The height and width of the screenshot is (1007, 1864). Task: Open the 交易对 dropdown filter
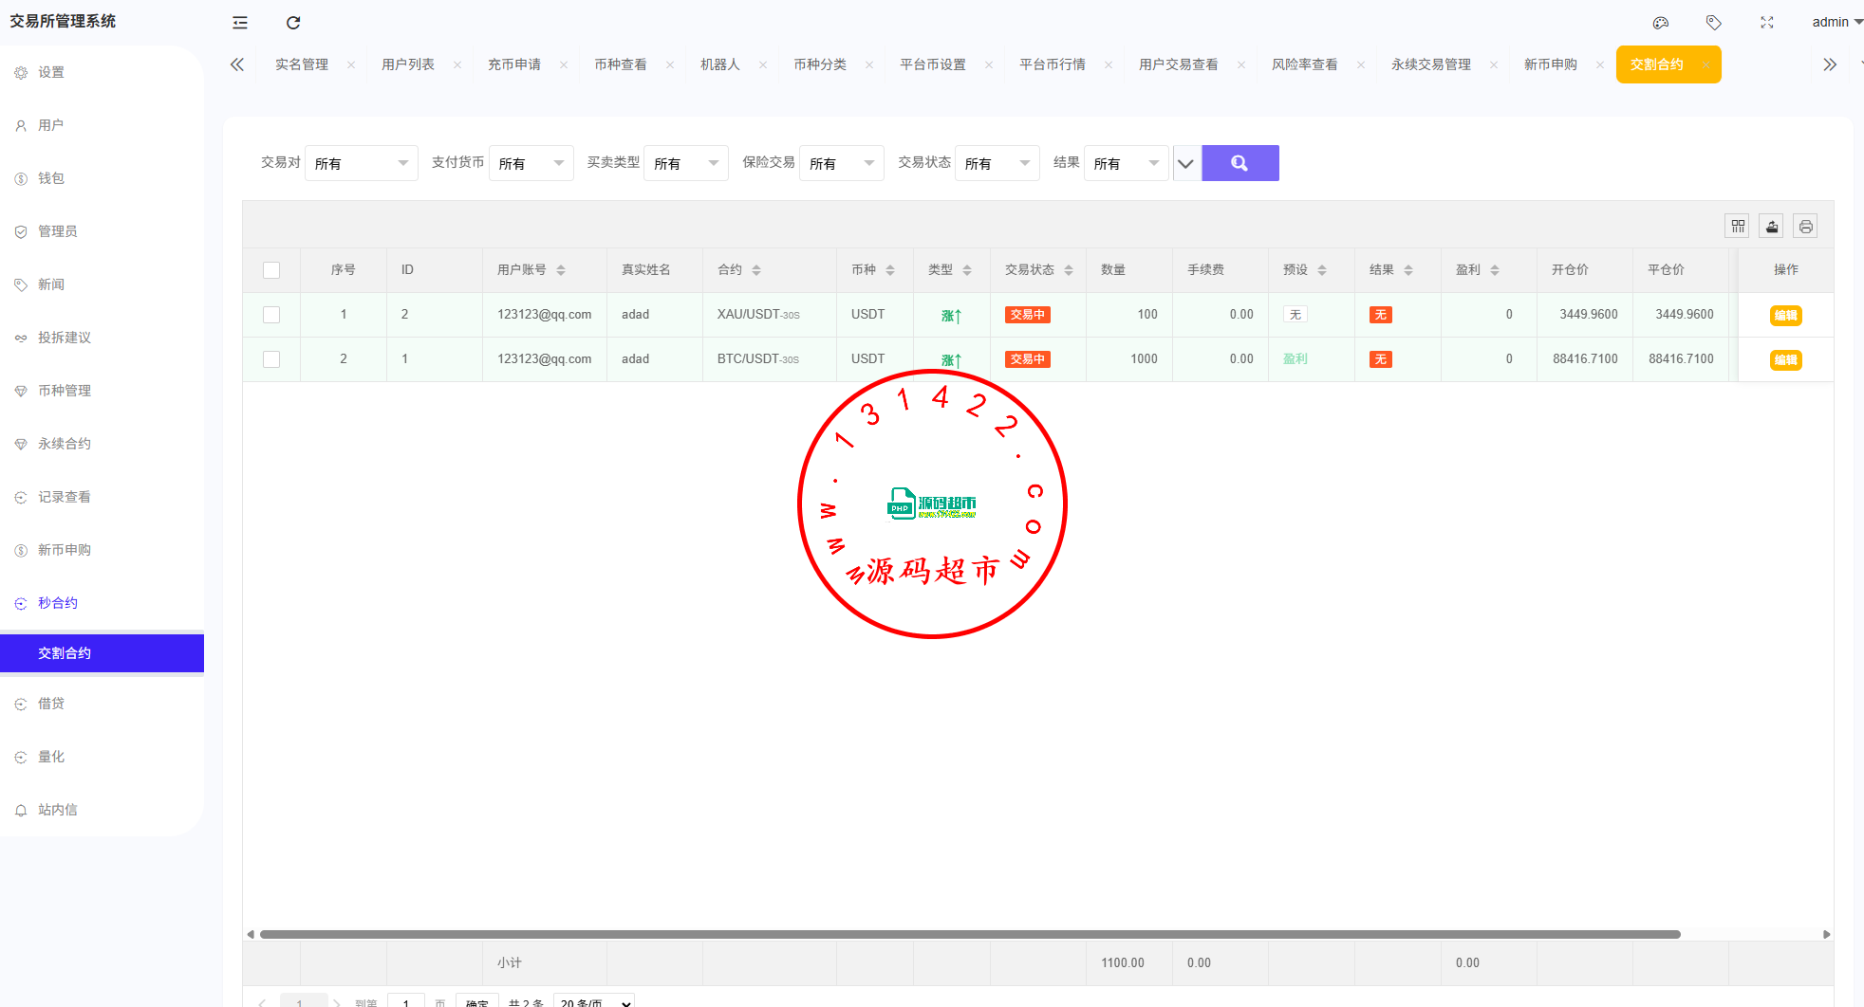coord(362,163)
